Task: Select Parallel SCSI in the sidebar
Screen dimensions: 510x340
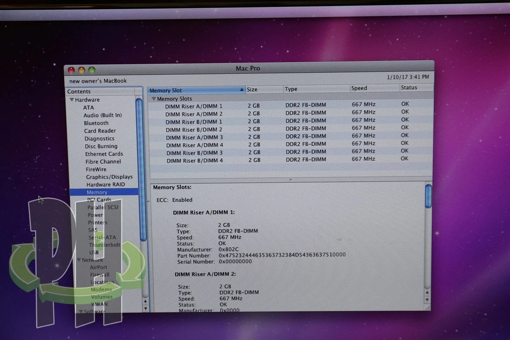Action: 103,207
